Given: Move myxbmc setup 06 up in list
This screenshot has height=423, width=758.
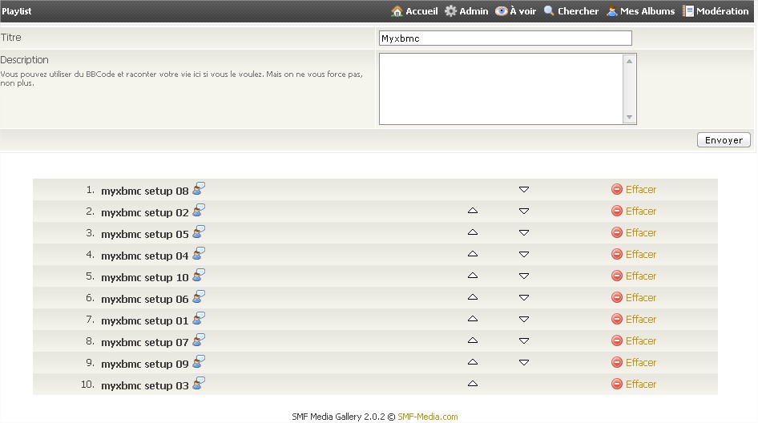Looking at the screenshot, I should pos(472,298).
